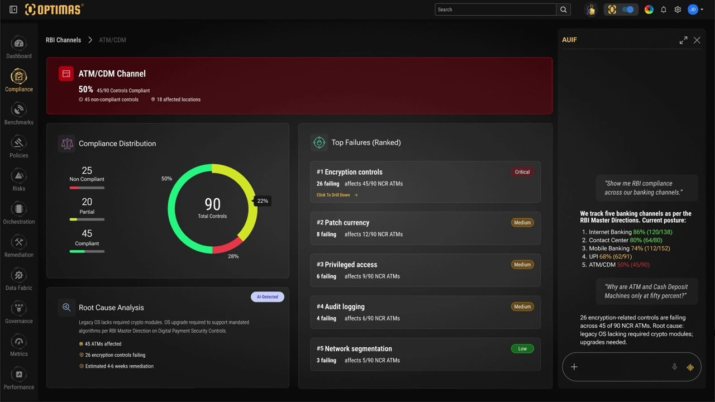Click '45 non-compliant controls' text

[111, 99]
